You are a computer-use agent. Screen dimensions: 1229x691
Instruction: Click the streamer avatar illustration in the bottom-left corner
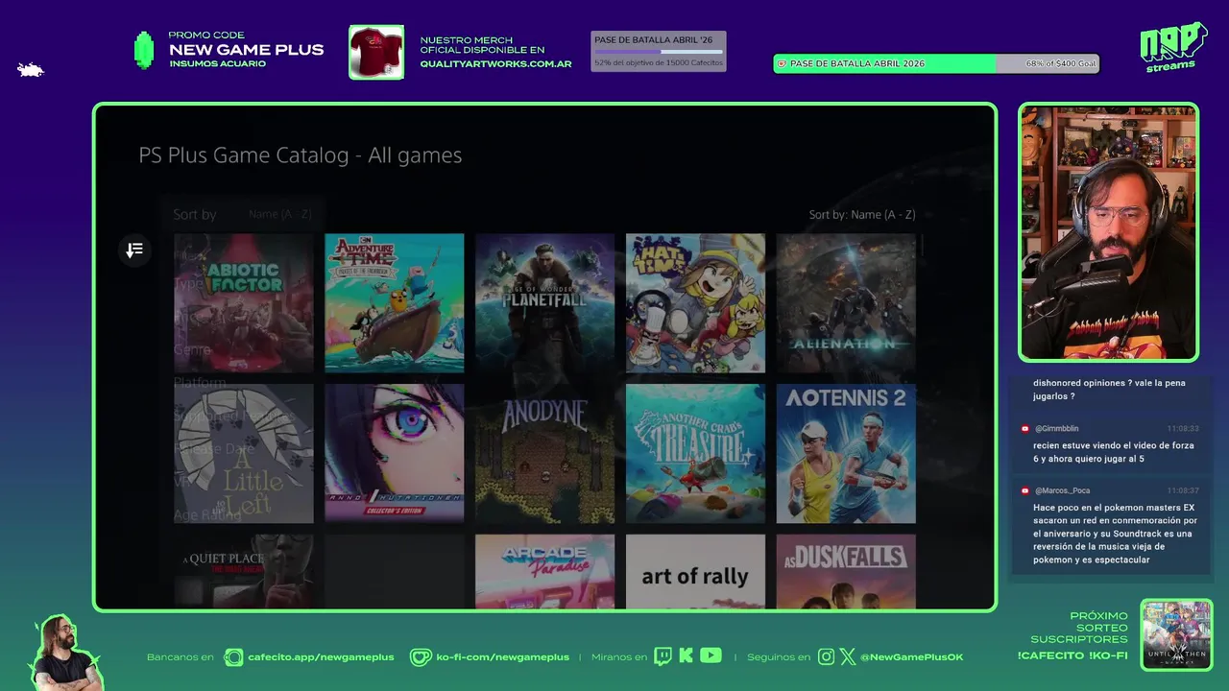[64, 653]
